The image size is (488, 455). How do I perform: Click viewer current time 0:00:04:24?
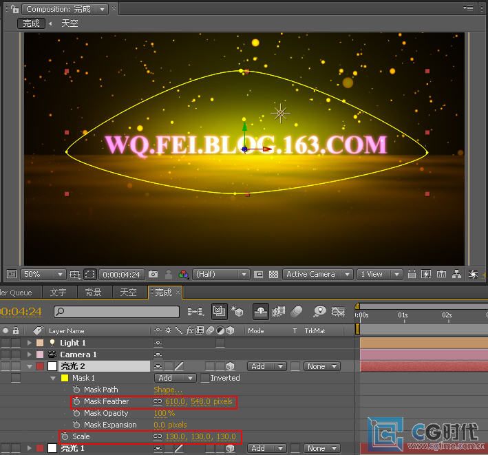(x=121, y=275)
